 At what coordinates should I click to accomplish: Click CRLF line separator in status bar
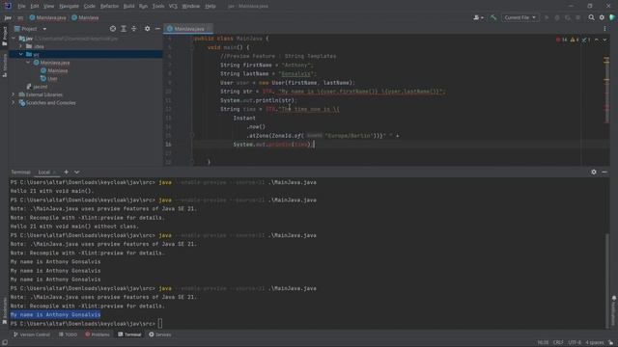pyautogui.click(x=558, y=343)
